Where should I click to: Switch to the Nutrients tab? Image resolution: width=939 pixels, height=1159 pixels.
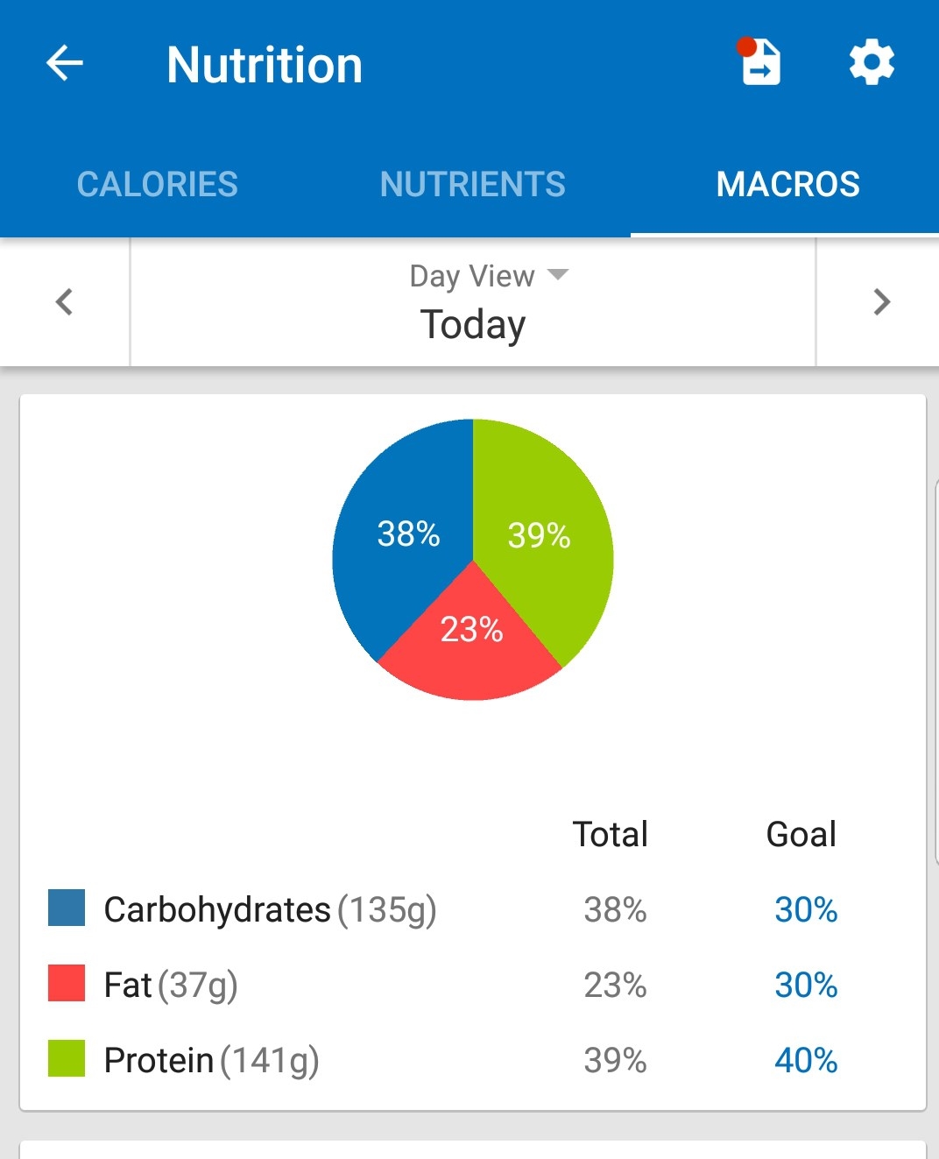pos(473,184)
